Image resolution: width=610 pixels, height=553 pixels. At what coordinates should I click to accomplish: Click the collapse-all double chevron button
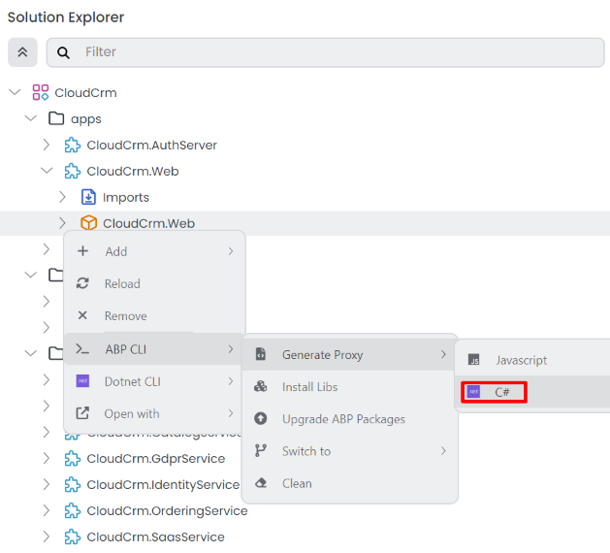click(22, 52)
